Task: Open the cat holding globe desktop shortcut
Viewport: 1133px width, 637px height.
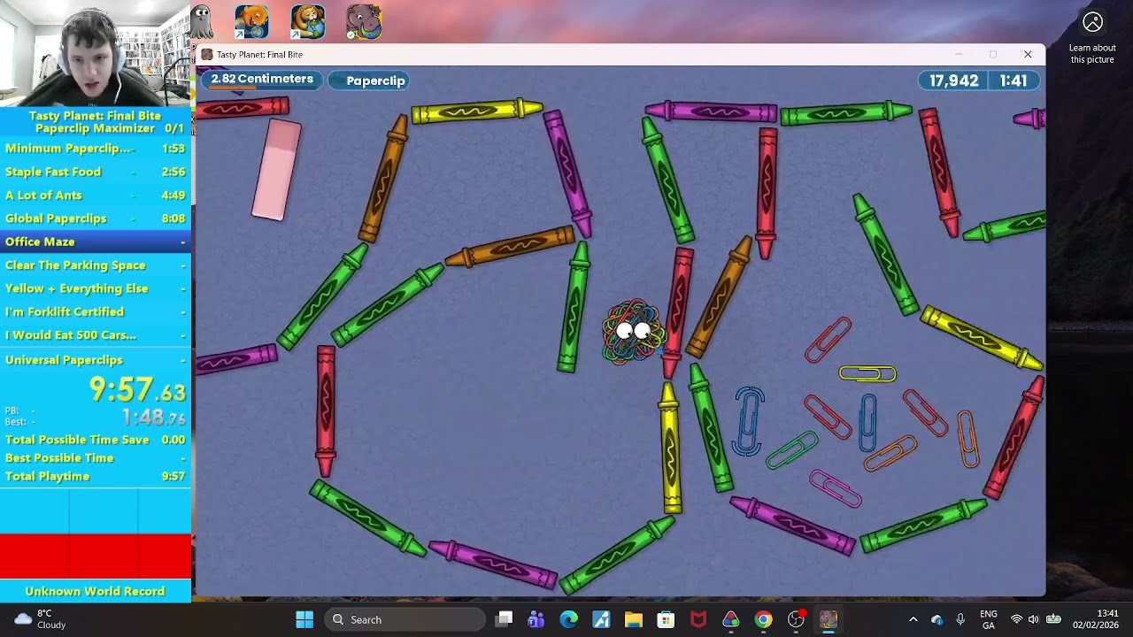Action: click(308, 22)
